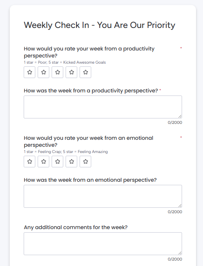Viewport: 203px width, 266px height.
Task: Click 'How was the week from a productivity perspective?' label
Action: (x=91, y=91)
